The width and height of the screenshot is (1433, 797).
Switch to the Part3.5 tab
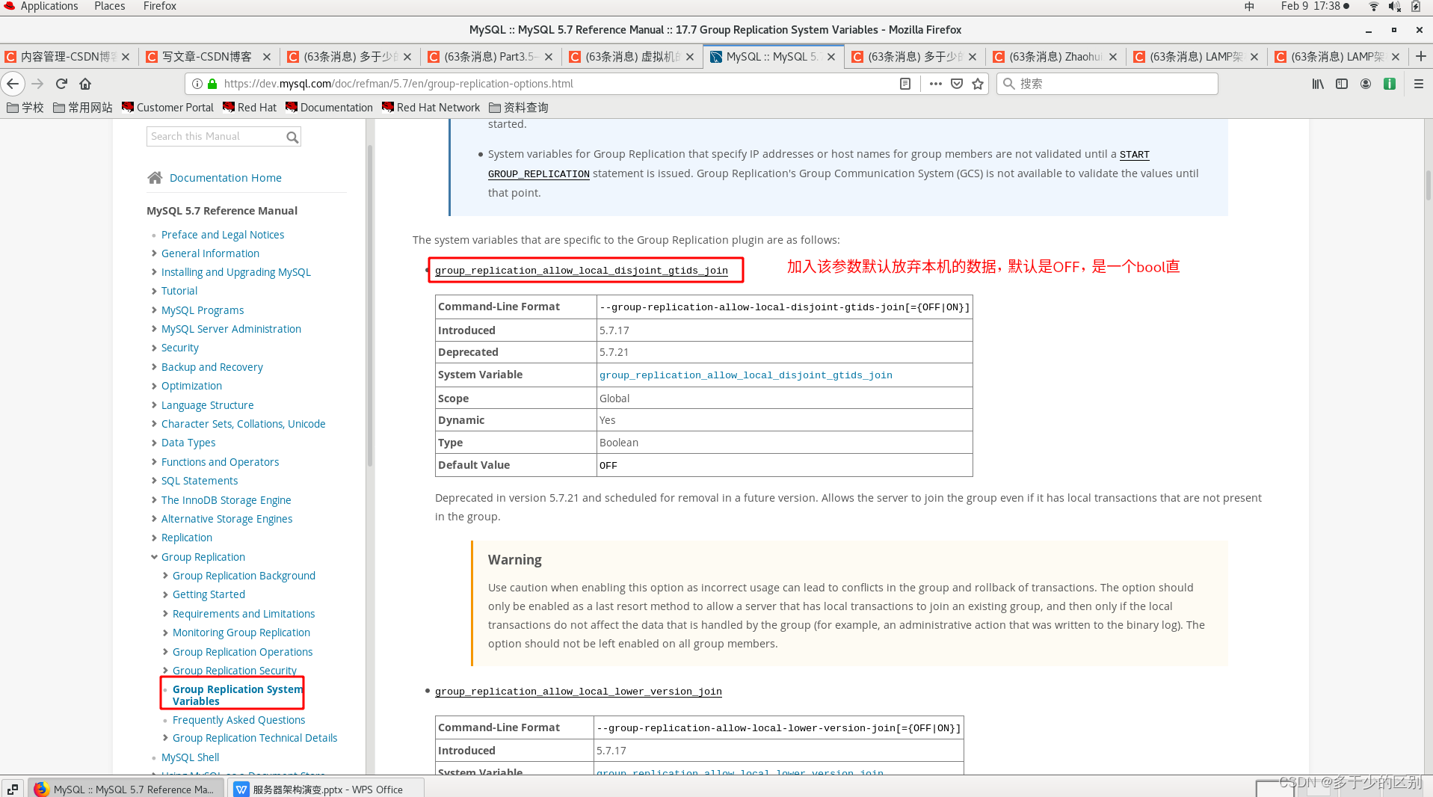[x=490, y=57]
